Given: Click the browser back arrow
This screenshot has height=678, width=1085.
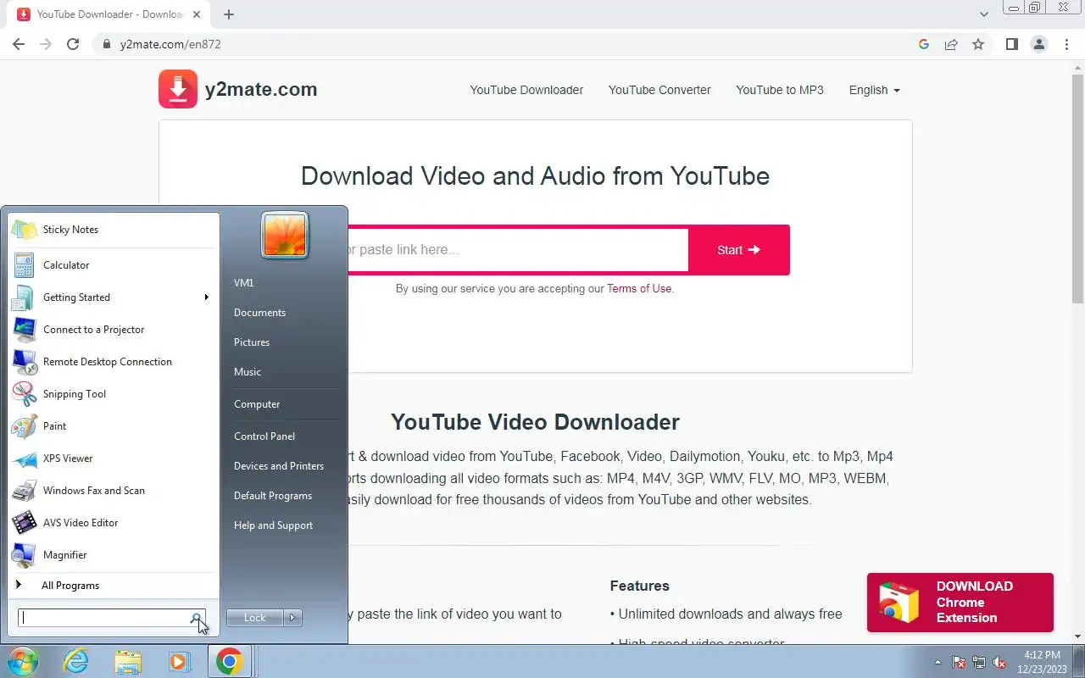Looking at the screenshot, I should [x=19, y=44].
